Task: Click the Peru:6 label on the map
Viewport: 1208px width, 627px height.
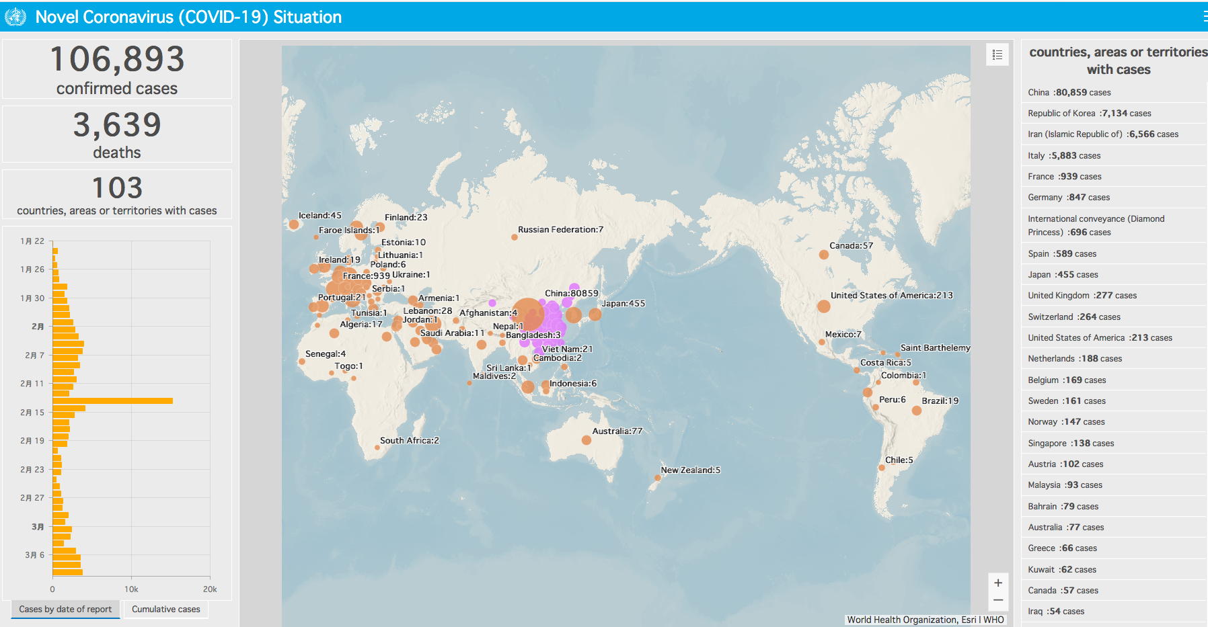Action: point(892,400)
